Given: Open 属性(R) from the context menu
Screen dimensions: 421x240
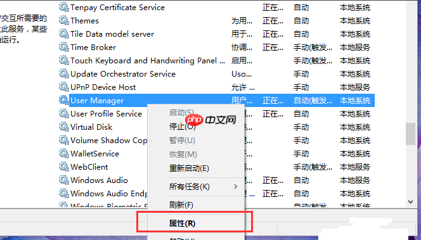Looking at the screenshot, I should click(x=182, y=224).
